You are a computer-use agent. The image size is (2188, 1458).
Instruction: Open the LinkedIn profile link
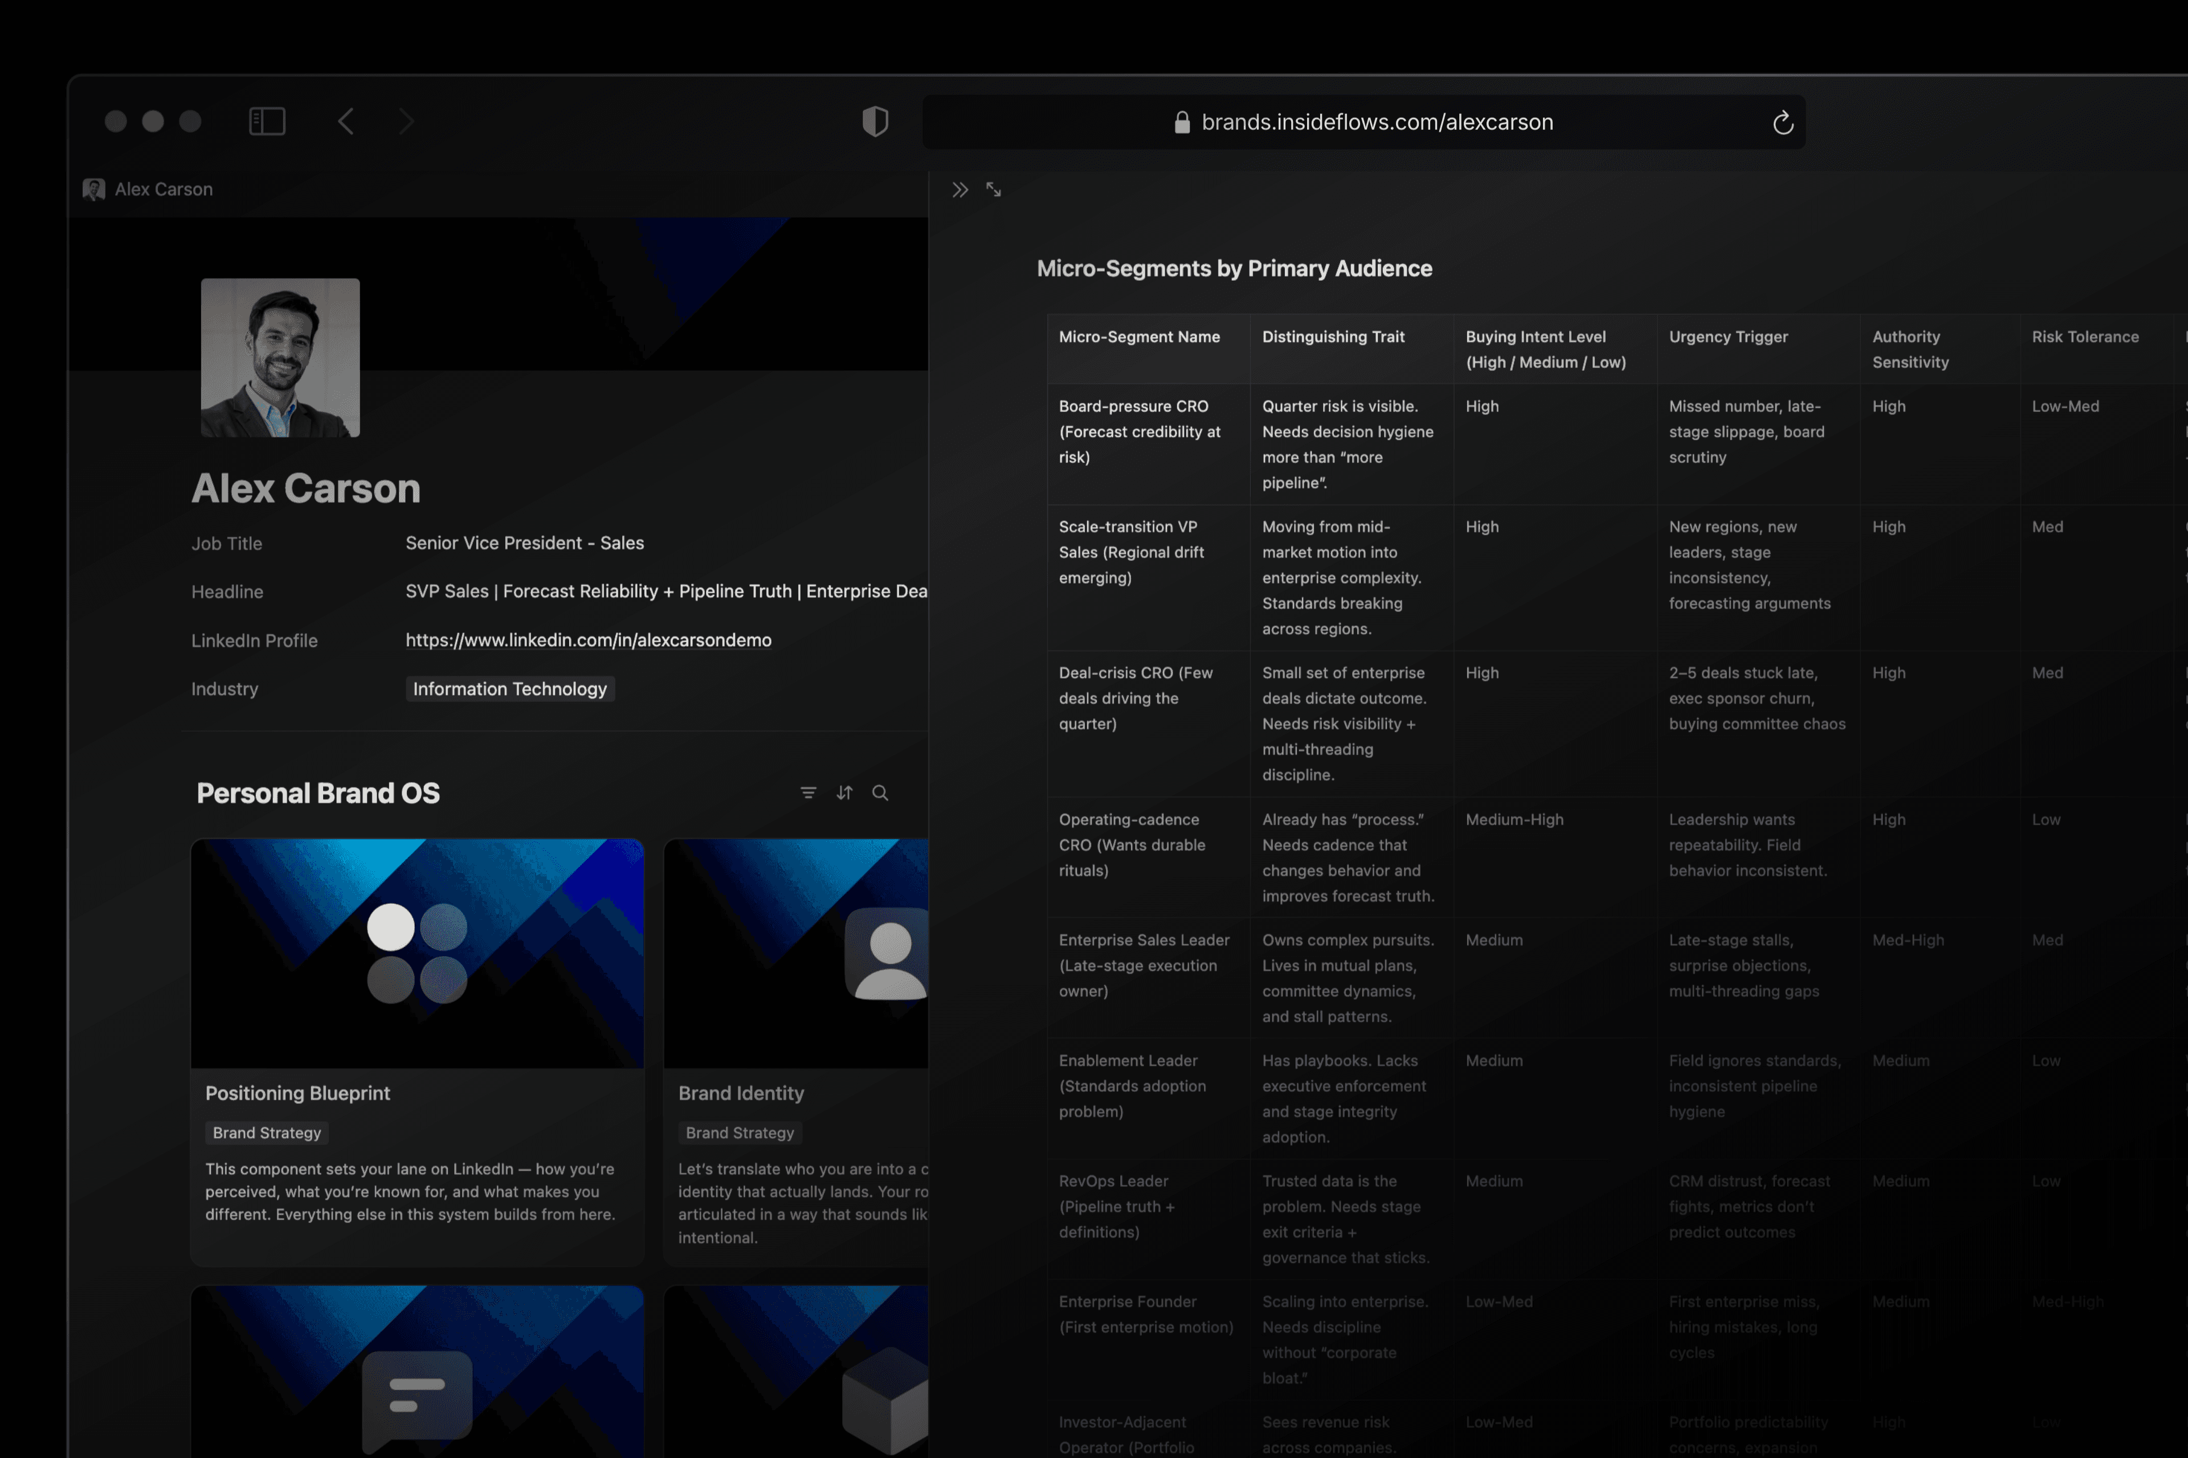click(588, 640)
